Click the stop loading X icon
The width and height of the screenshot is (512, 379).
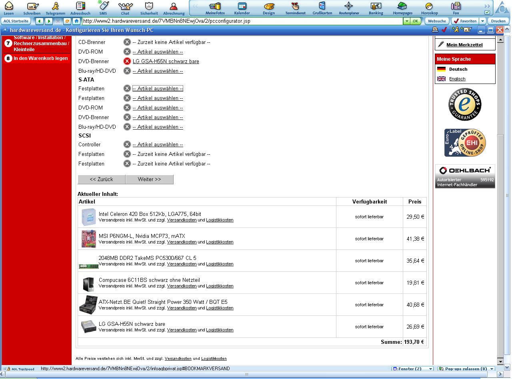(58, 21)
